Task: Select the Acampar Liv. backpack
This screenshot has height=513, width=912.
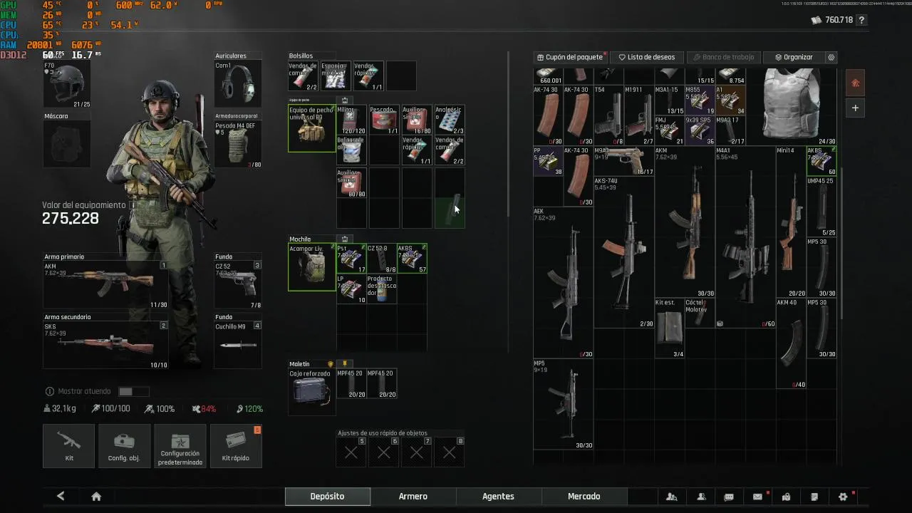Action: pyautogui.click(x=311, y=267)
